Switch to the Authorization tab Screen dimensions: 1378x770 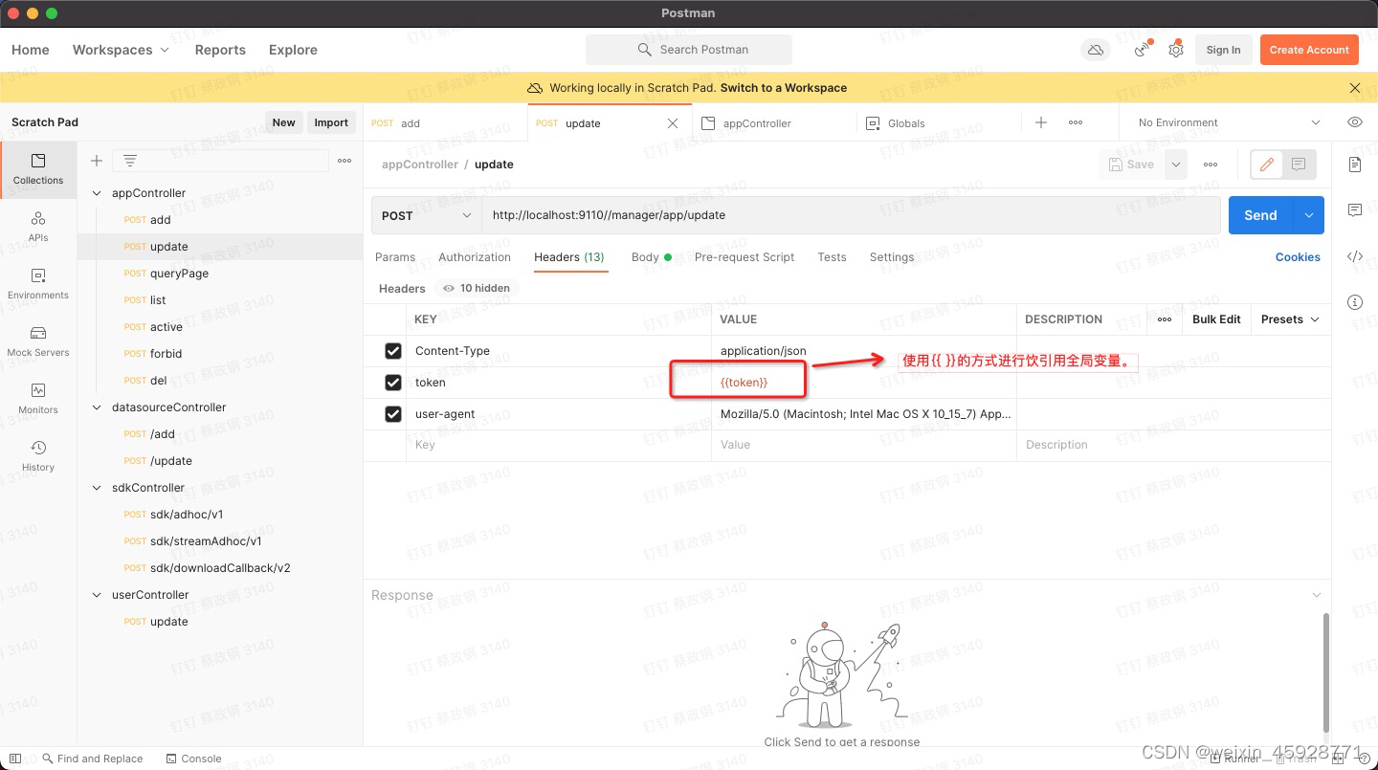pos(475,257)
